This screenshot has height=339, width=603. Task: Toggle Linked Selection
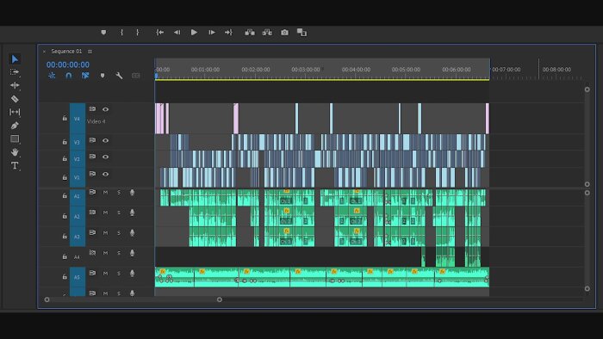[x=85, y=76]
